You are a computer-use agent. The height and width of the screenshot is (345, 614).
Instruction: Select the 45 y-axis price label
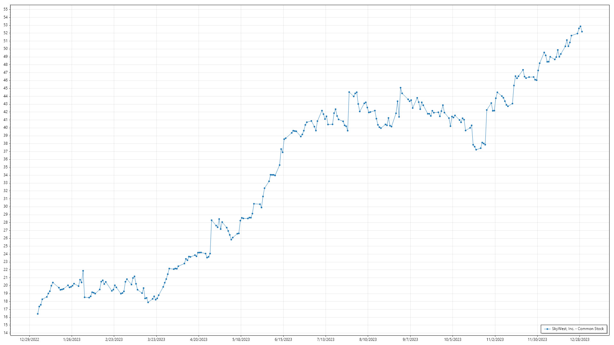pyautogui.click(x=6, y=88)
